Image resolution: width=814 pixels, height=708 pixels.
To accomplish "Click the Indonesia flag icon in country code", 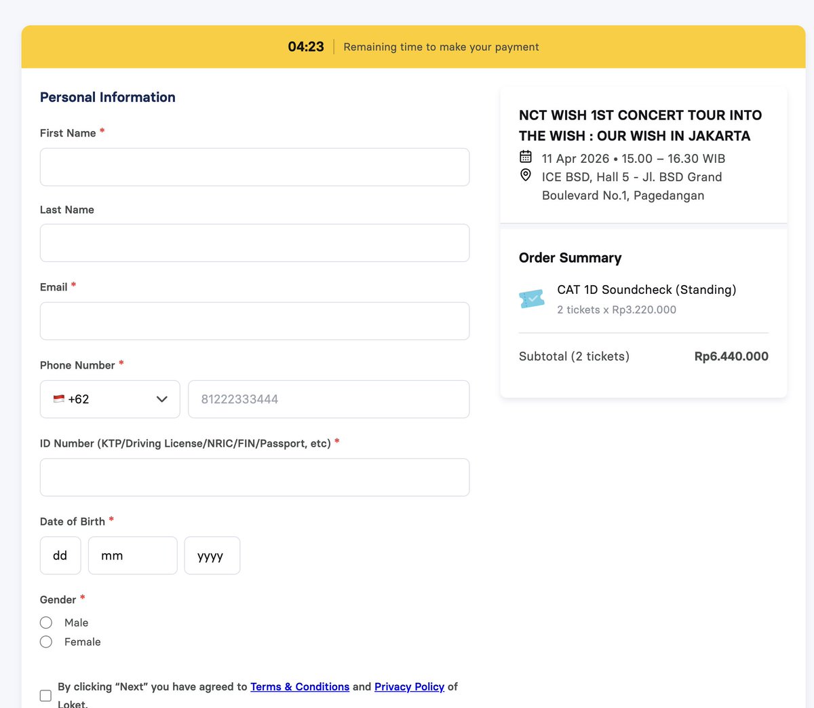I will [59, 399].
